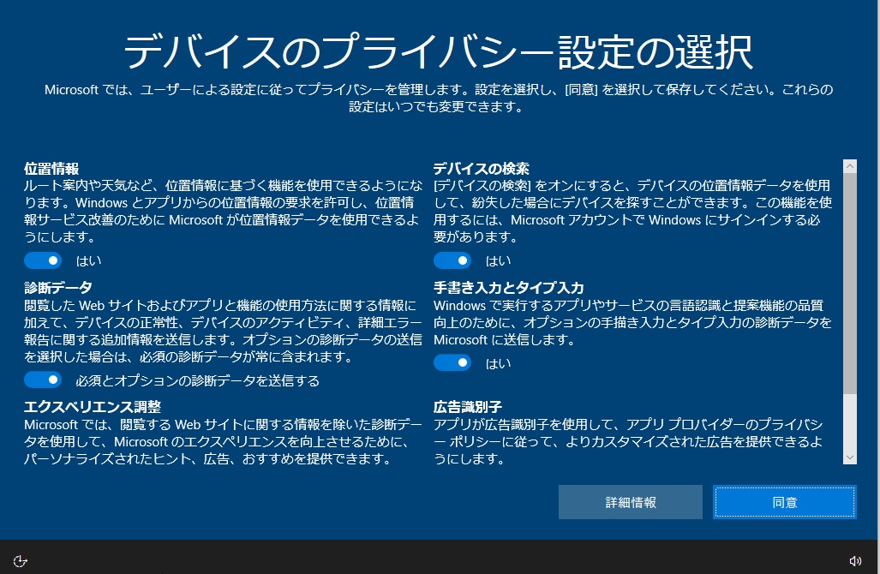The height and width of the screenshot is (574, 880).
Task: Click the 同意 button
Action: click(x=785, y=502)
